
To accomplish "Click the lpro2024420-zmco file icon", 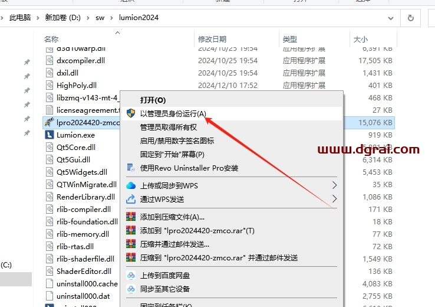I will click(x=50, y=122).
